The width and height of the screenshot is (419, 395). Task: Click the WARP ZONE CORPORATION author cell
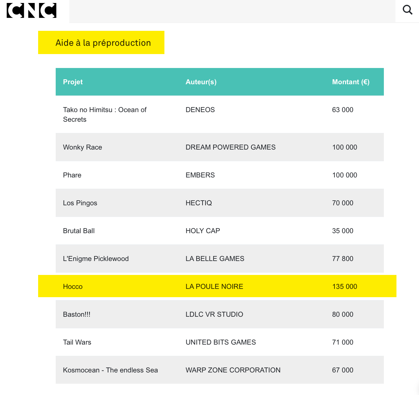[x=233, y=370]
